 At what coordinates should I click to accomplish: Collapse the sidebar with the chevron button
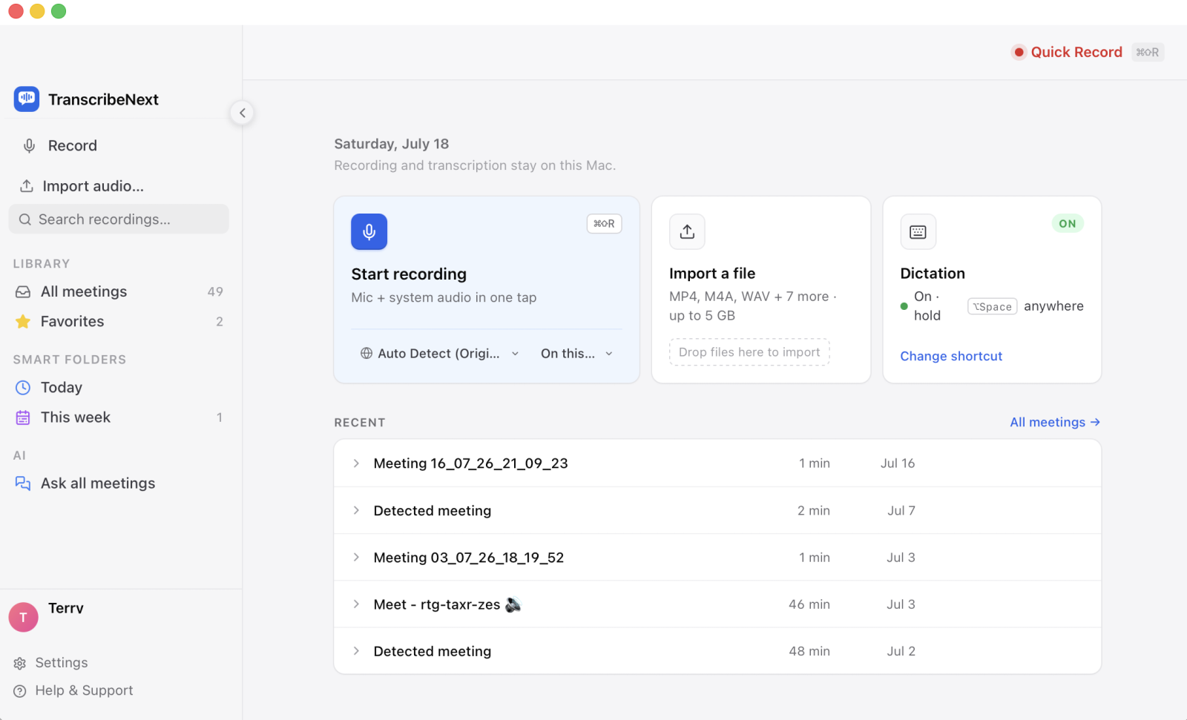coord(242,113)
